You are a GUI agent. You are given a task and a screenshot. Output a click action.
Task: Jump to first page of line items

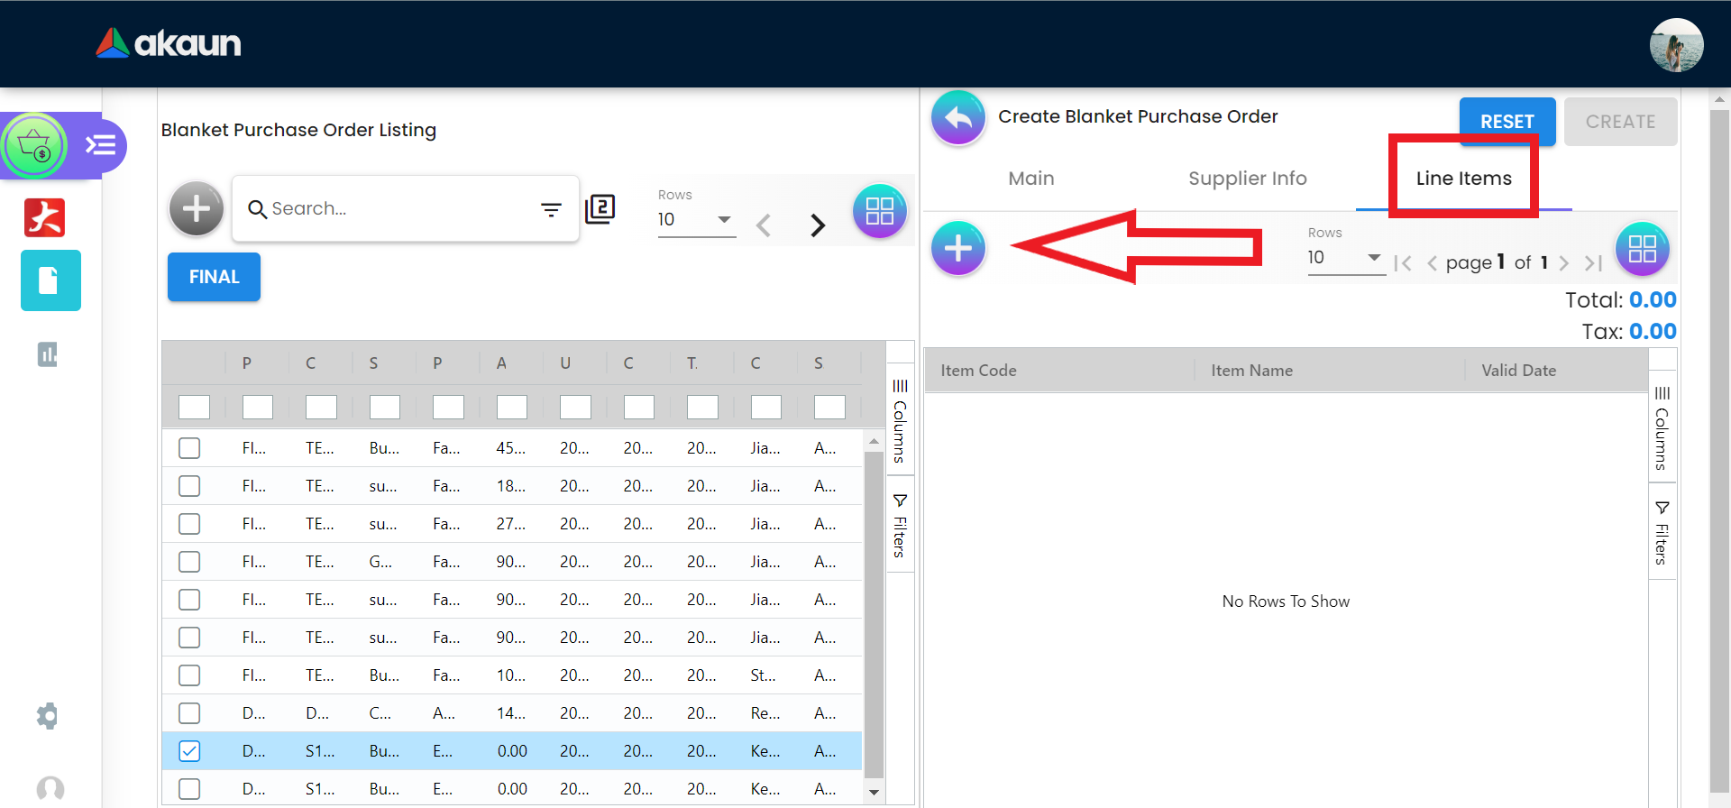click(1403, 262)
